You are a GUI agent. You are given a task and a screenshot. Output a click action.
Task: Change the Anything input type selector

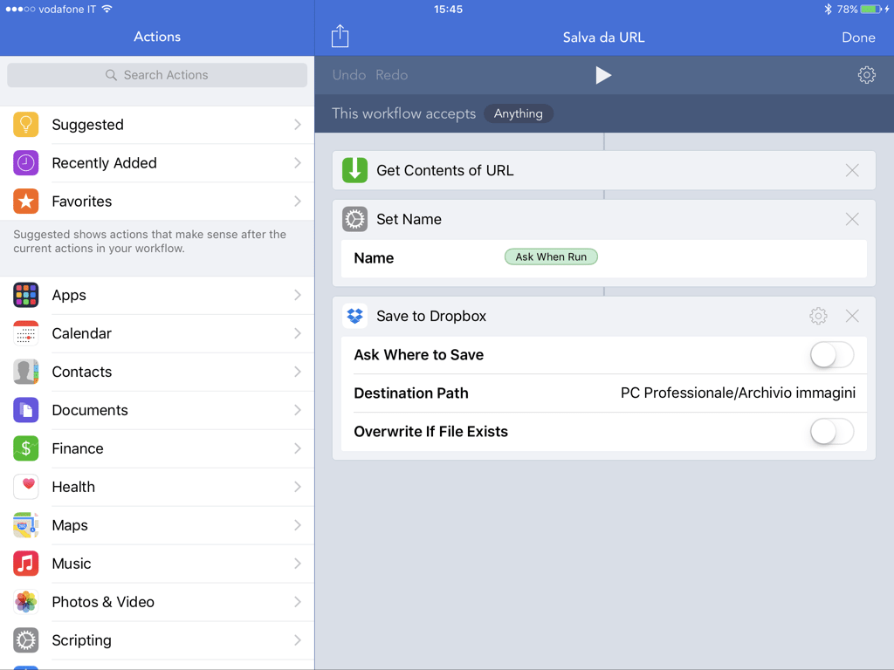click(x=518, y=113)
